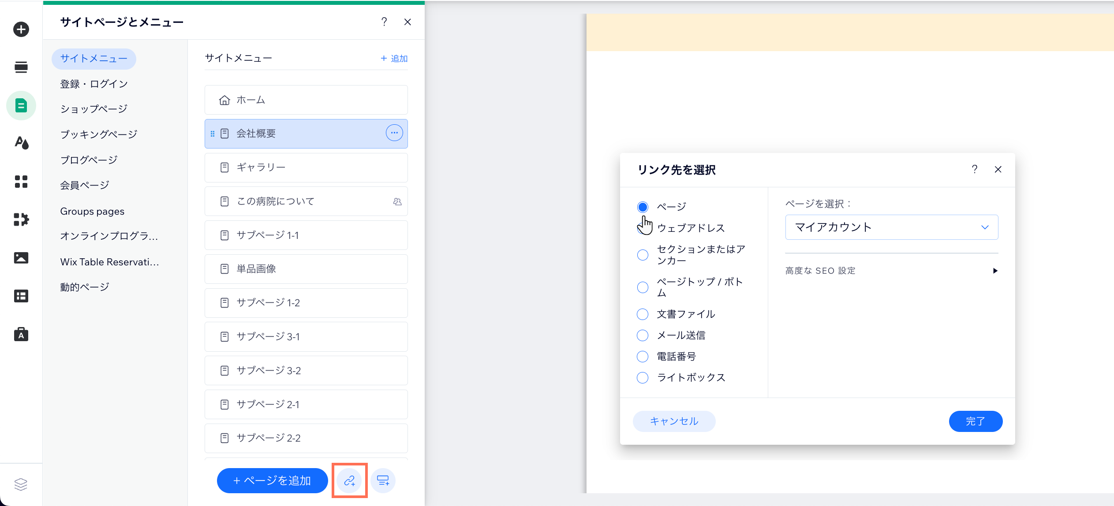Click the + 追加 link
Viewport: 1114px width, 506px height.
(394, 58)
